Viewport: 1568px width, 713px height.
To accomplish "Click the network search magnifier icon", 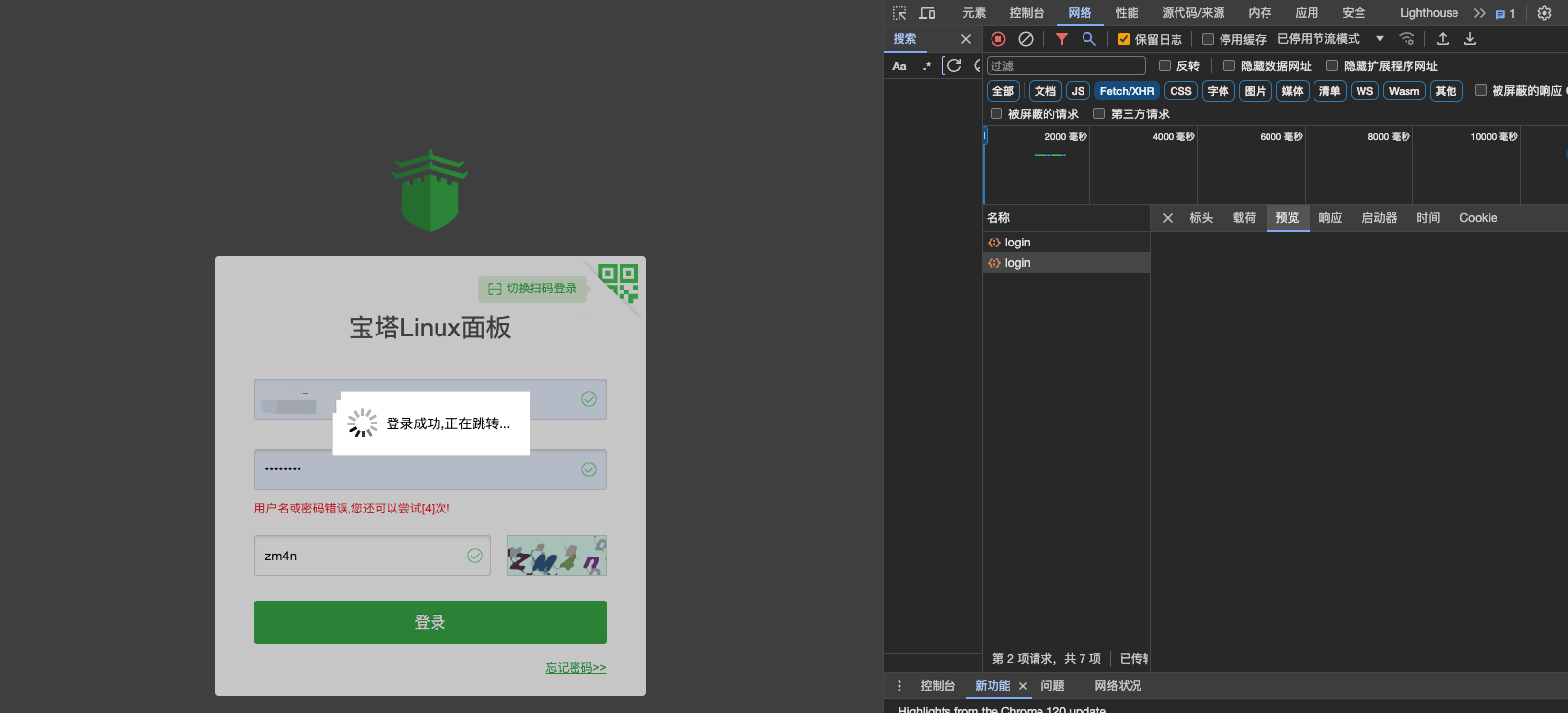I will coord(1088,39).
